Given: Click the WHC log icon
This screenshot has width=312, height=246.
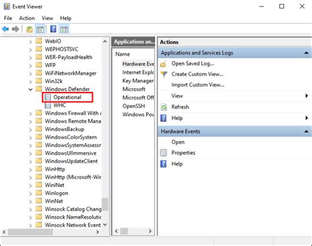Looking at the screenshot, I should 47,106.
